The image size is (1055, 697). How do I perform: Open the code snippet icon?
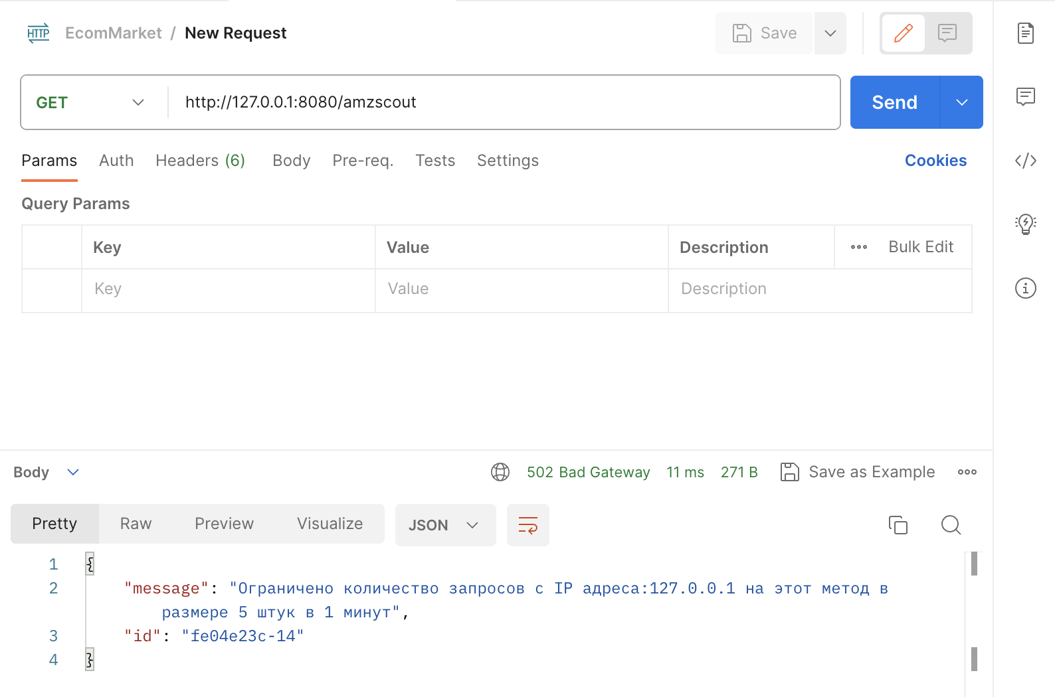point(1026,161)
